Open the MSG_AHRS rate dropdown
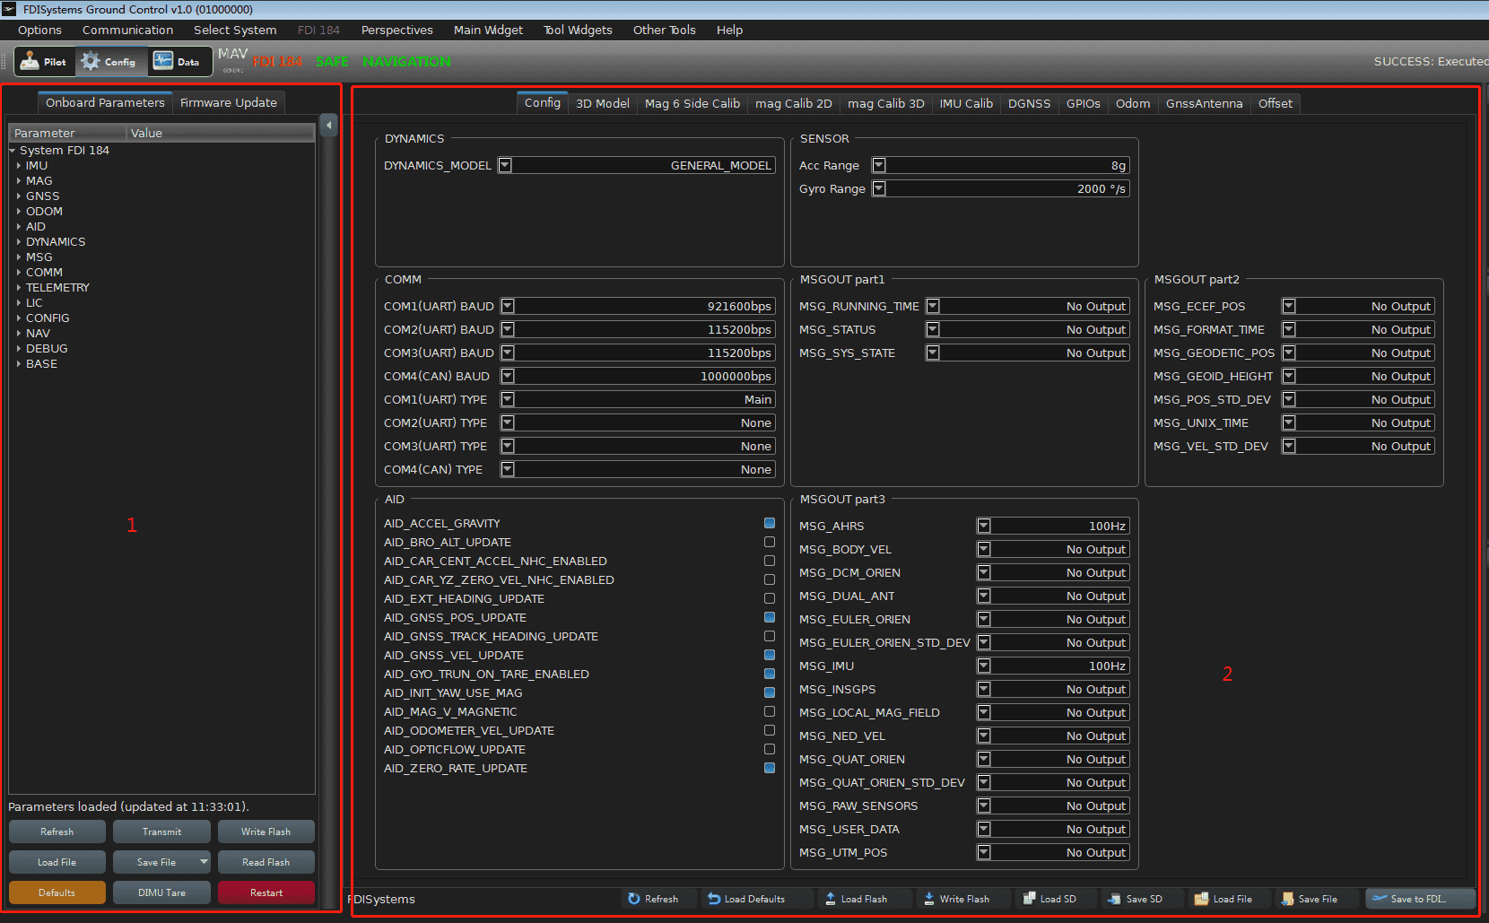This screenshot has width=1489, height=923. tap(984, 526)
